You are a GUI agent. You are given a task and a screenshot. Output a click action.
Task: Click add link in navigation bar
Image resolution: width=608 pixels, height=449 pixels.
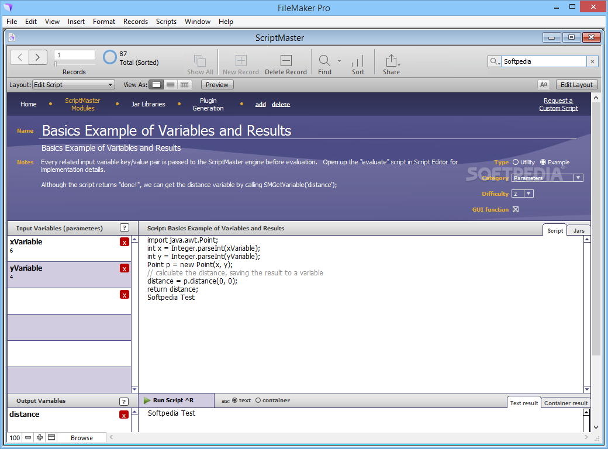[x=261, y=104]
